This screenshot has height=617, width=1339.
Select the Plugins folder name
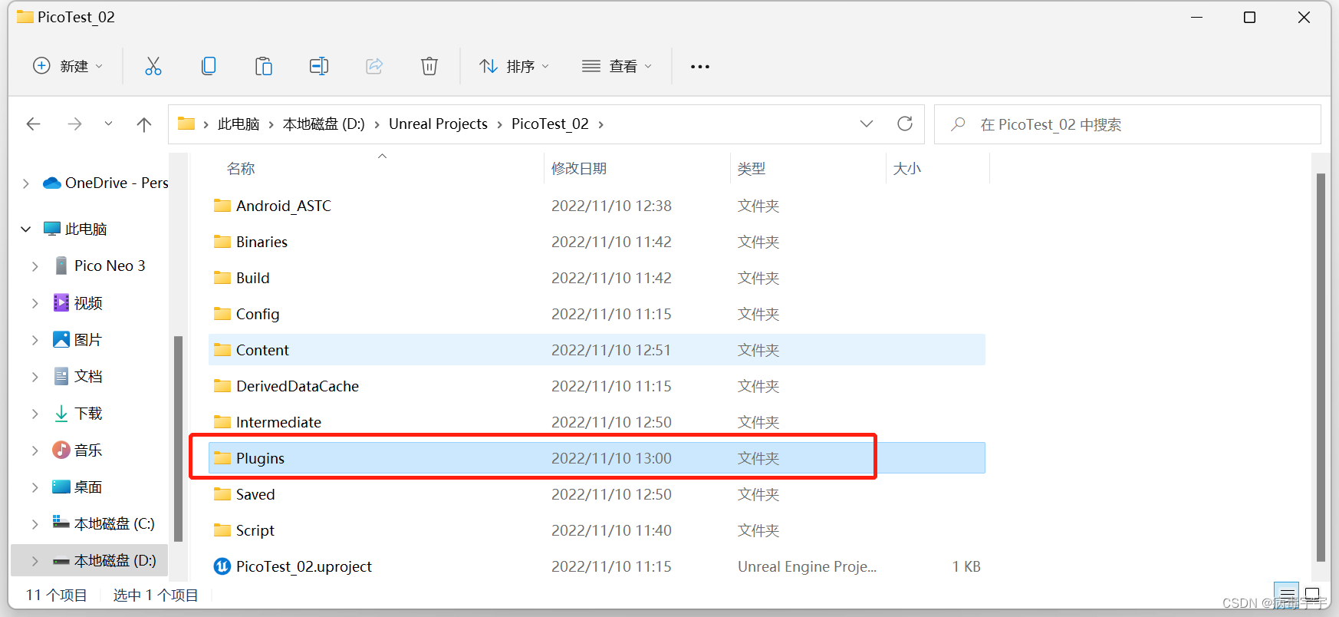(260, 458)
